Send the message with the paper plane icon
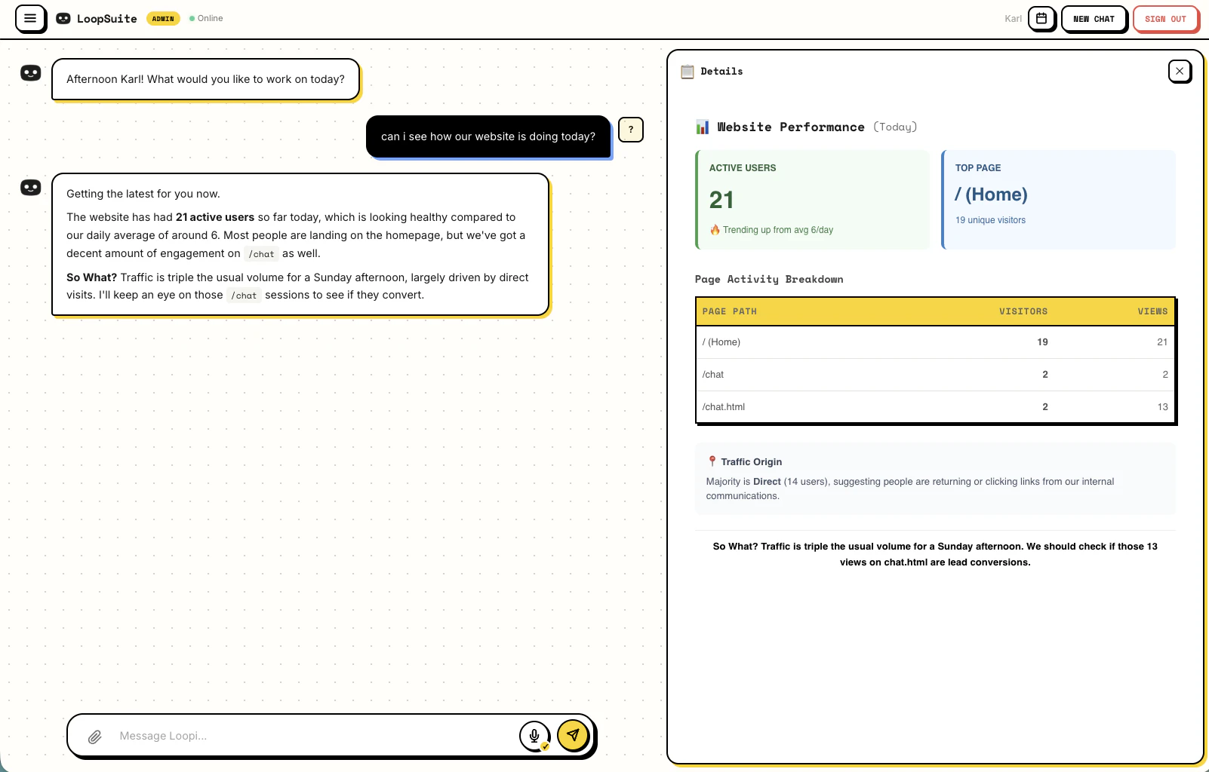Screen dimensions: 1209x772 click(x=572, y=735)
